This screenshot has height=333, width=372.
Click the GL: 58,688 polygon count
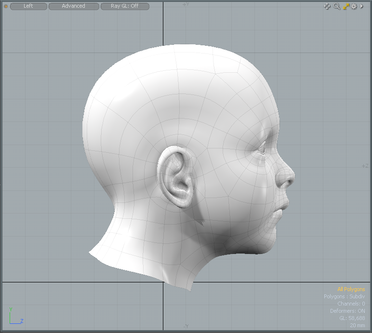(352, 318)
